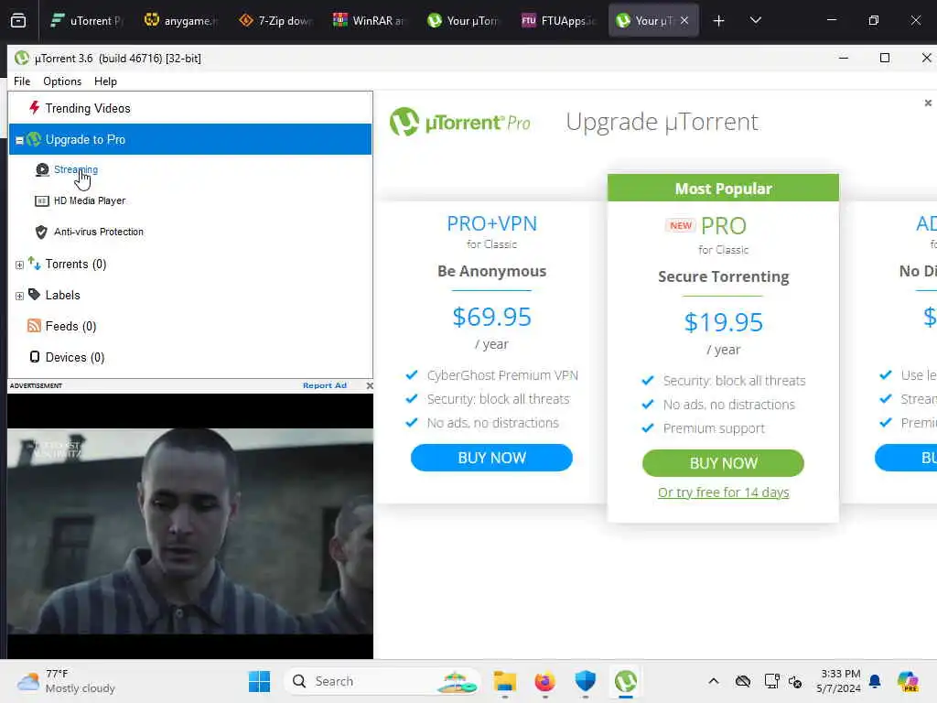Click the Torrents up-down arrows icon
Screen dimensions: 937x703
pyautogui.click(x=34, y=263)
